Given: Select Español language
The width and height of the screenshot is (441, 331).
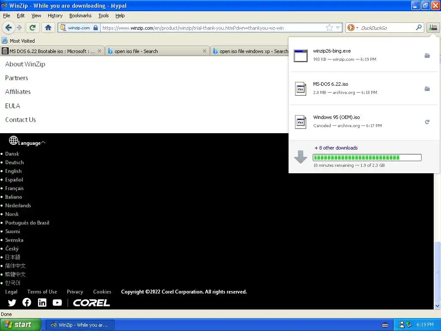Looking at the screenshot, I should 14,180.
